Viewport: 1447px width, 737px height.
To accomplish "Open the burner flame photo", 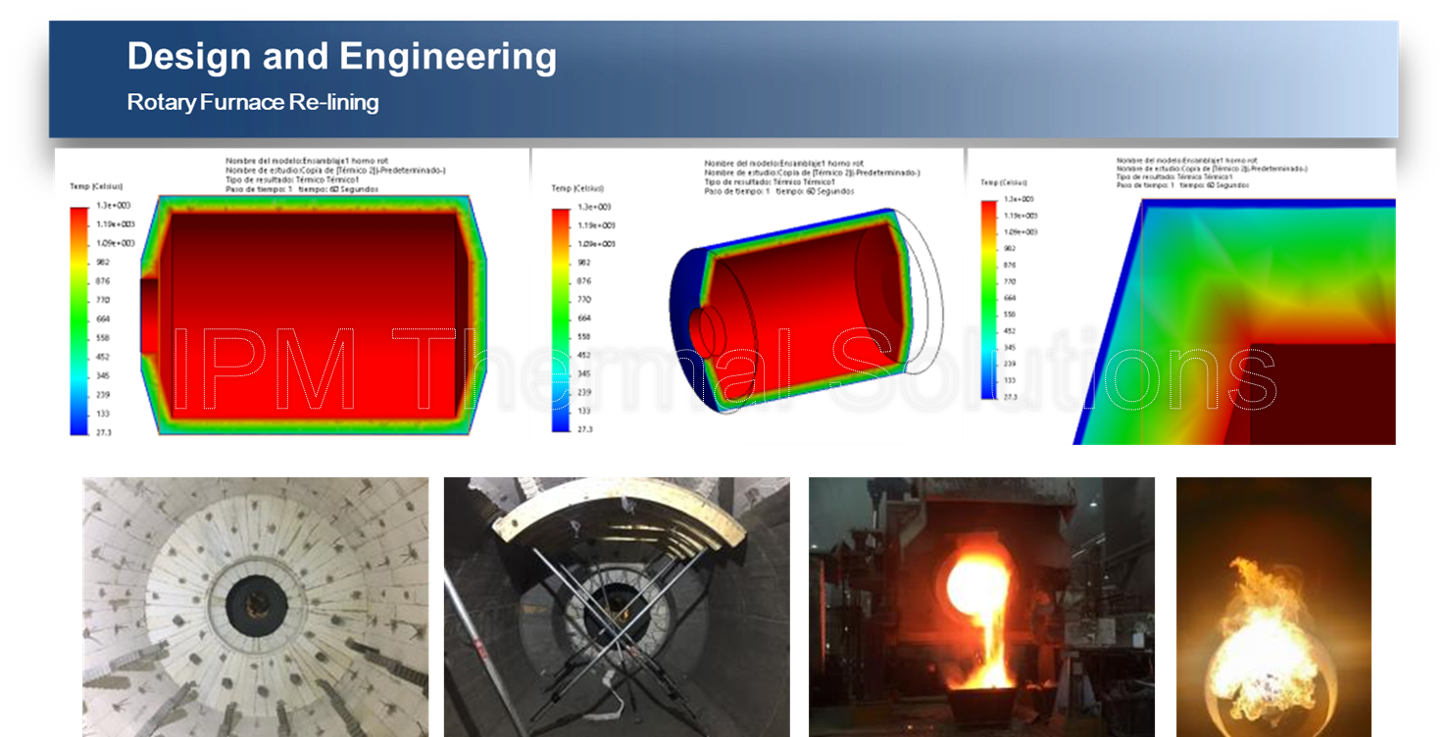I will point(1272,606).
